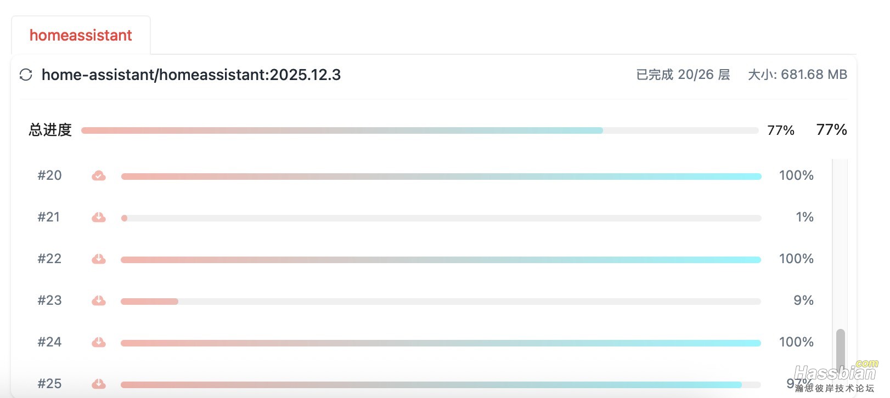Click the 总进度 overall progress bar
The image size is (890, 398).
tap(419, 130)
